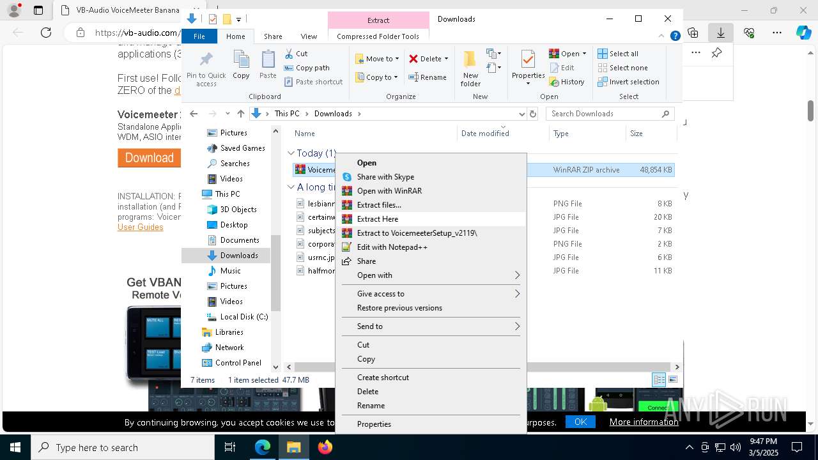The height and width of the screenshot is (460, 818).
Task: Open Microsoft Edge from the taskbar
Action: [263, 447]
